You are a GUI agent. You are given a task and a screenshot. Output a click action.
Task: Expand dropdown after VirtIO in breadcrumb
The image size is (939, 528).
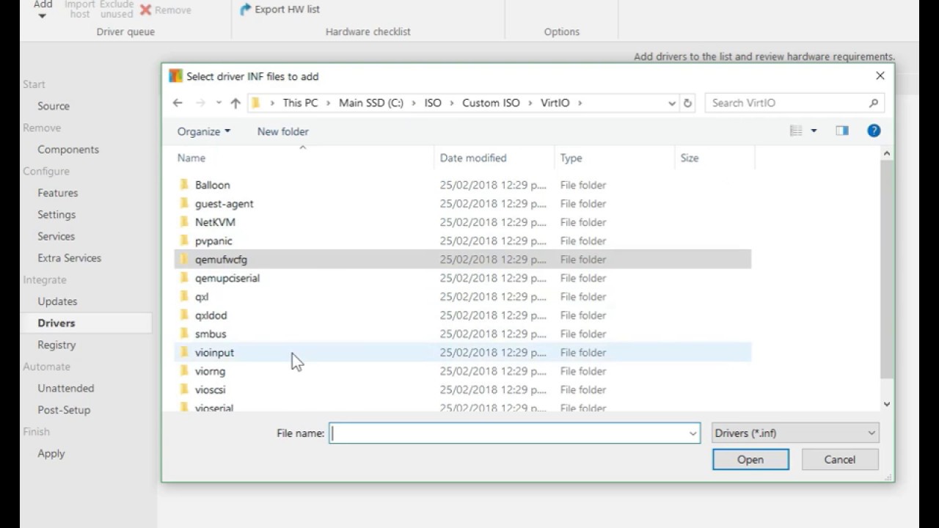(x=580, y=103)
